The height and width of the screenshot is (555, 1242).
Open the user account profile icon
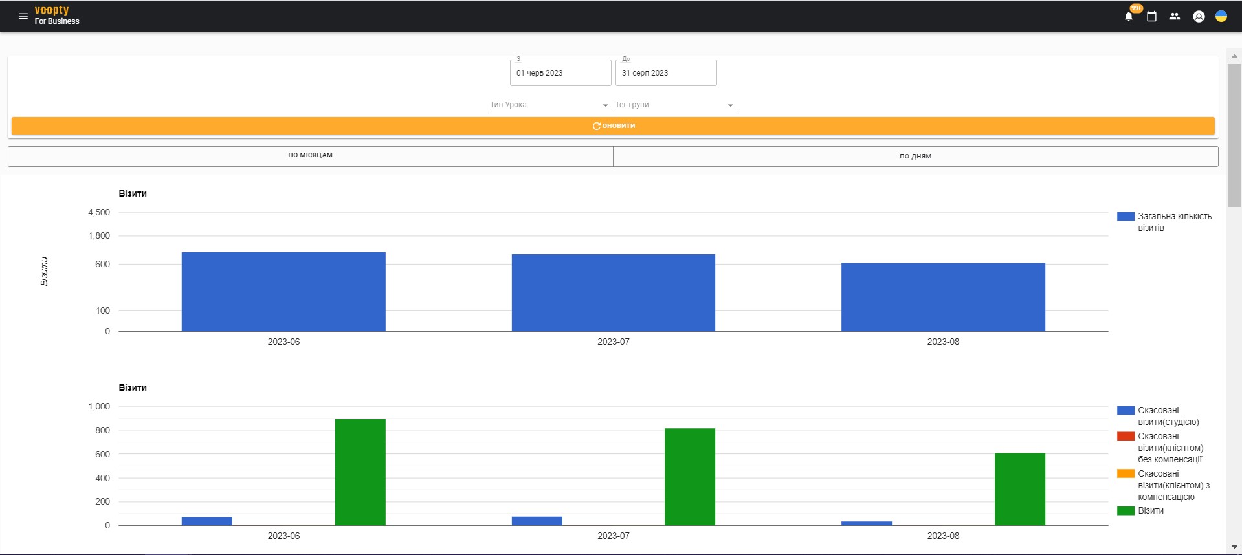pos(1199,17)
